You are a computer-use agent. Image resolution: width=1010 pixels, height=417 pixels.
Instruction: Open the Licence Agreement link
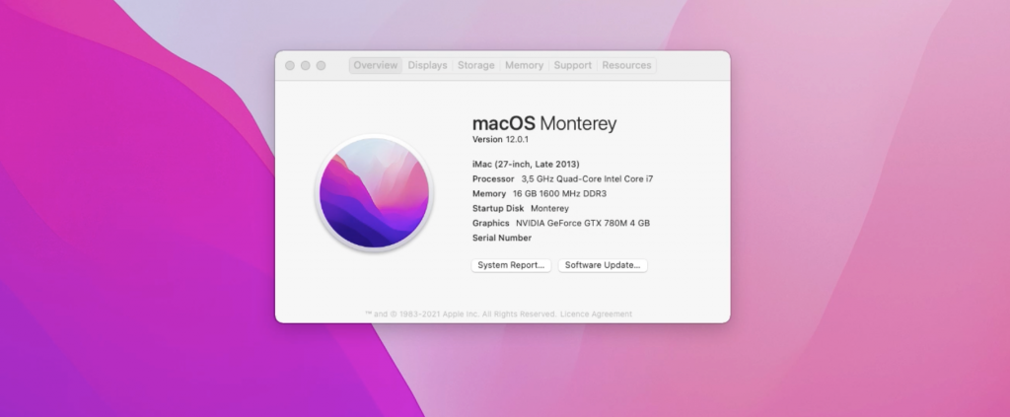[x=596, y=314]
